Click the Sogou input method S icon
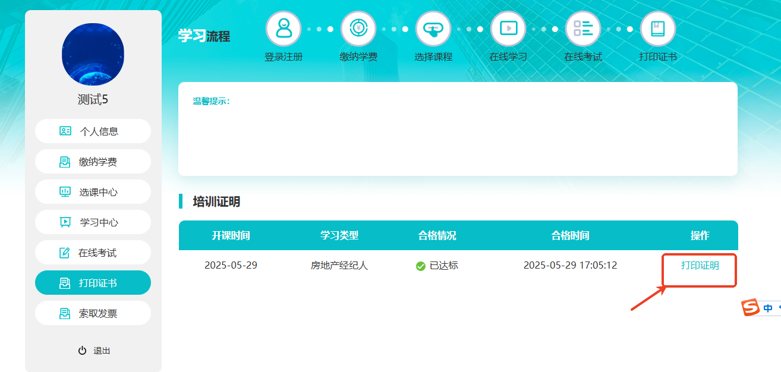This screenshot has height=372, width=781. pos(751,308)
